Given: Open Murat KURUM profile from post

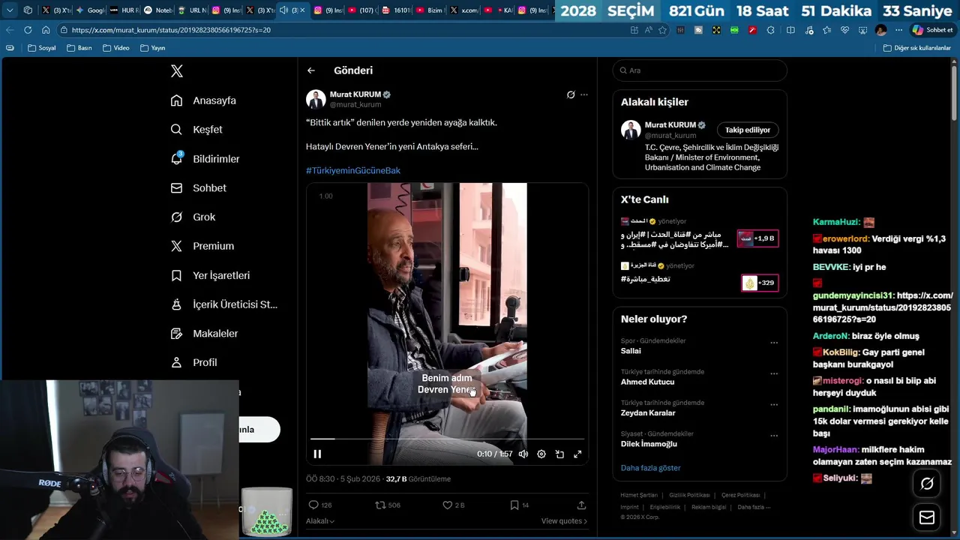Looking at the screenshot, I should (356, 94).
